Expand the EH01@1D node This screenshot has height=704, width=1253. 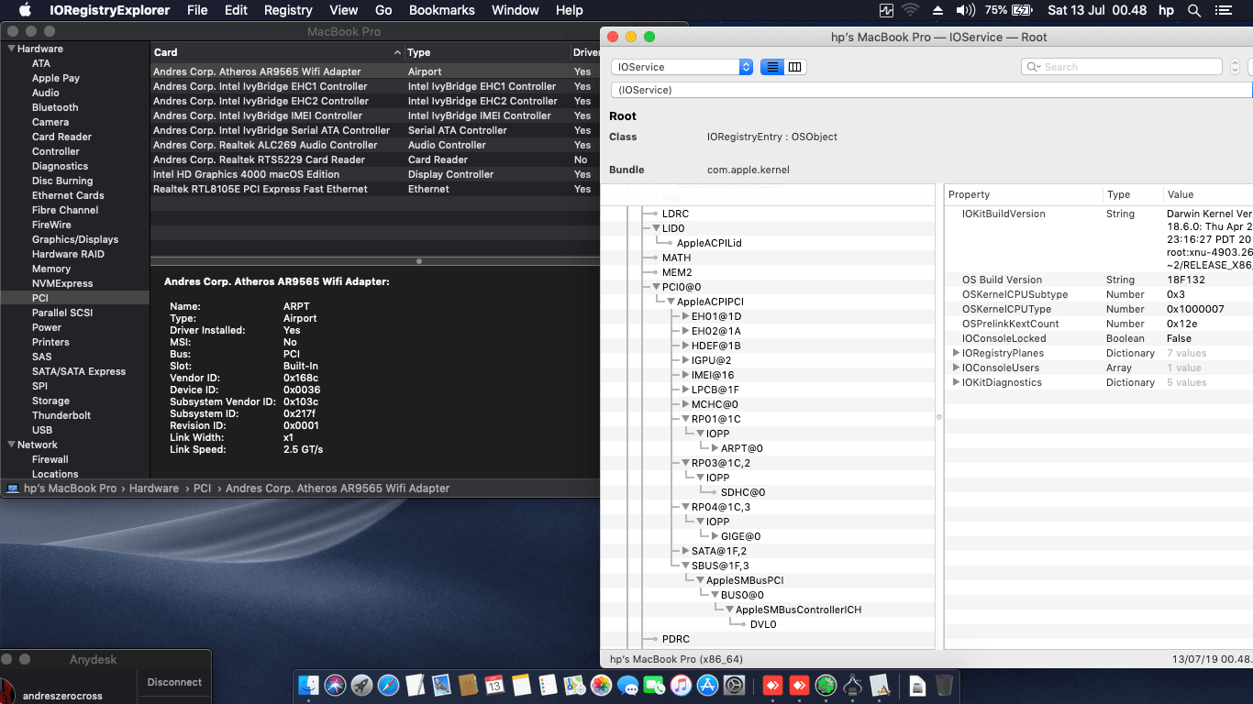[685, 316]
